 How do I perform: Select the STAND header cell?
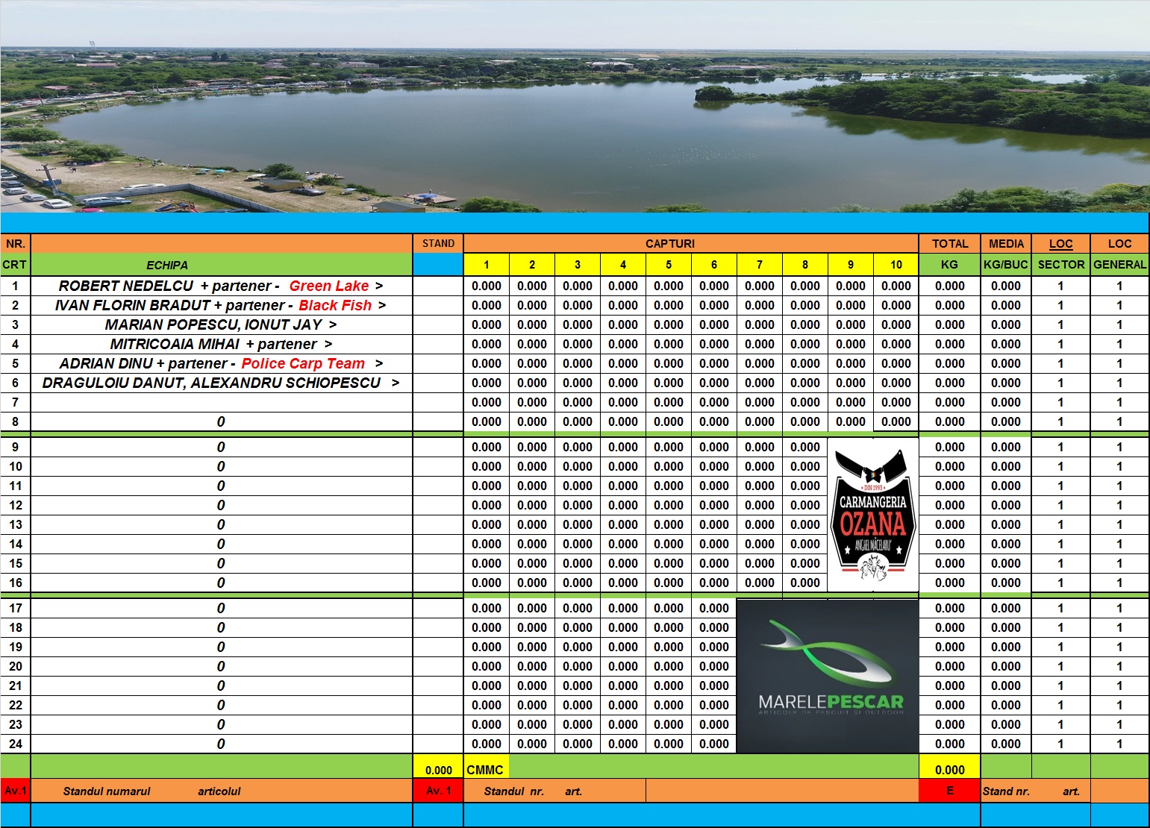[438, 243]
